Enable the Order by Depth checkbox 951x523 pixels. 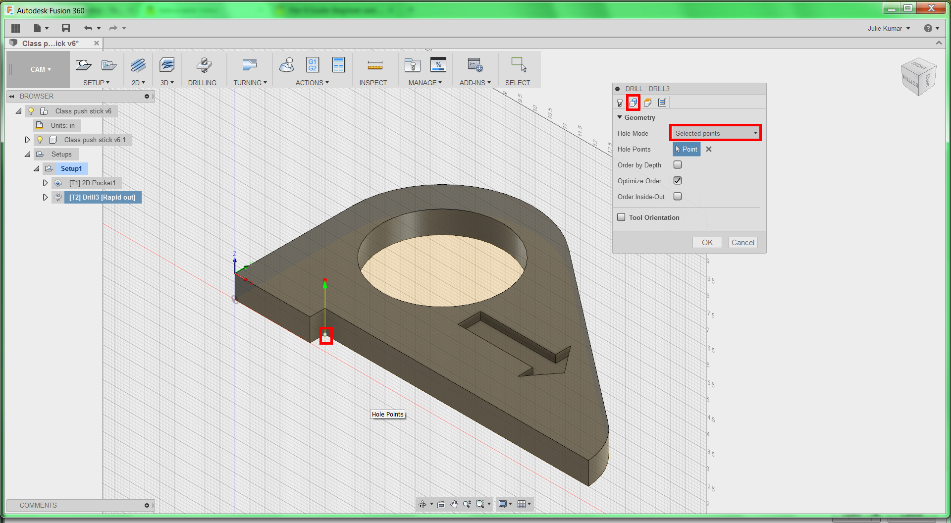(678, 164)
